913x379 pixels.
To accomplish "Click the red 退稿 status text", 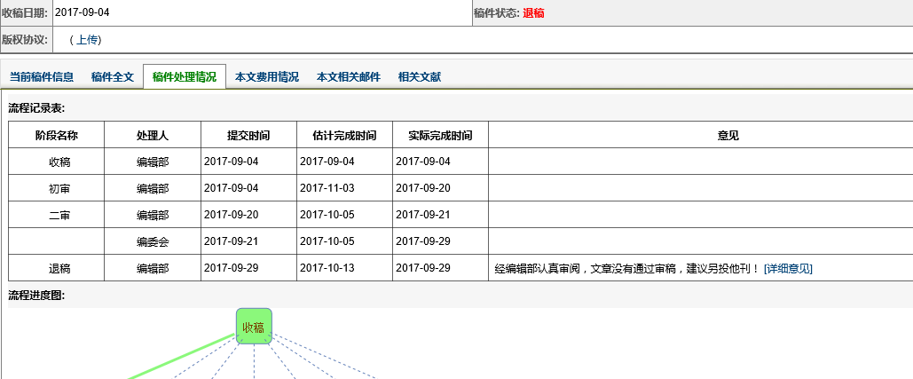I will coord(534,13).
